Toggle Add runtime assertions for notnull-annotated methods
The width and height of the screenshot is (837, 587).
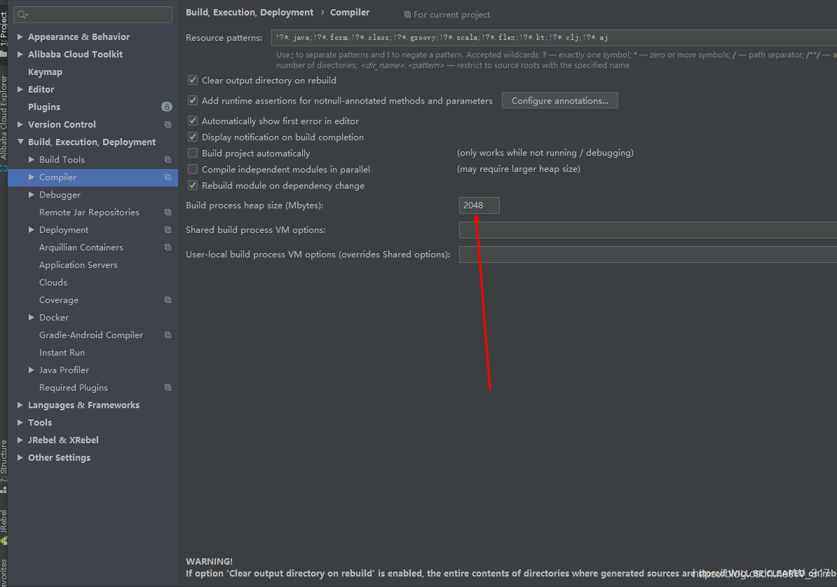tap(193, 100)
